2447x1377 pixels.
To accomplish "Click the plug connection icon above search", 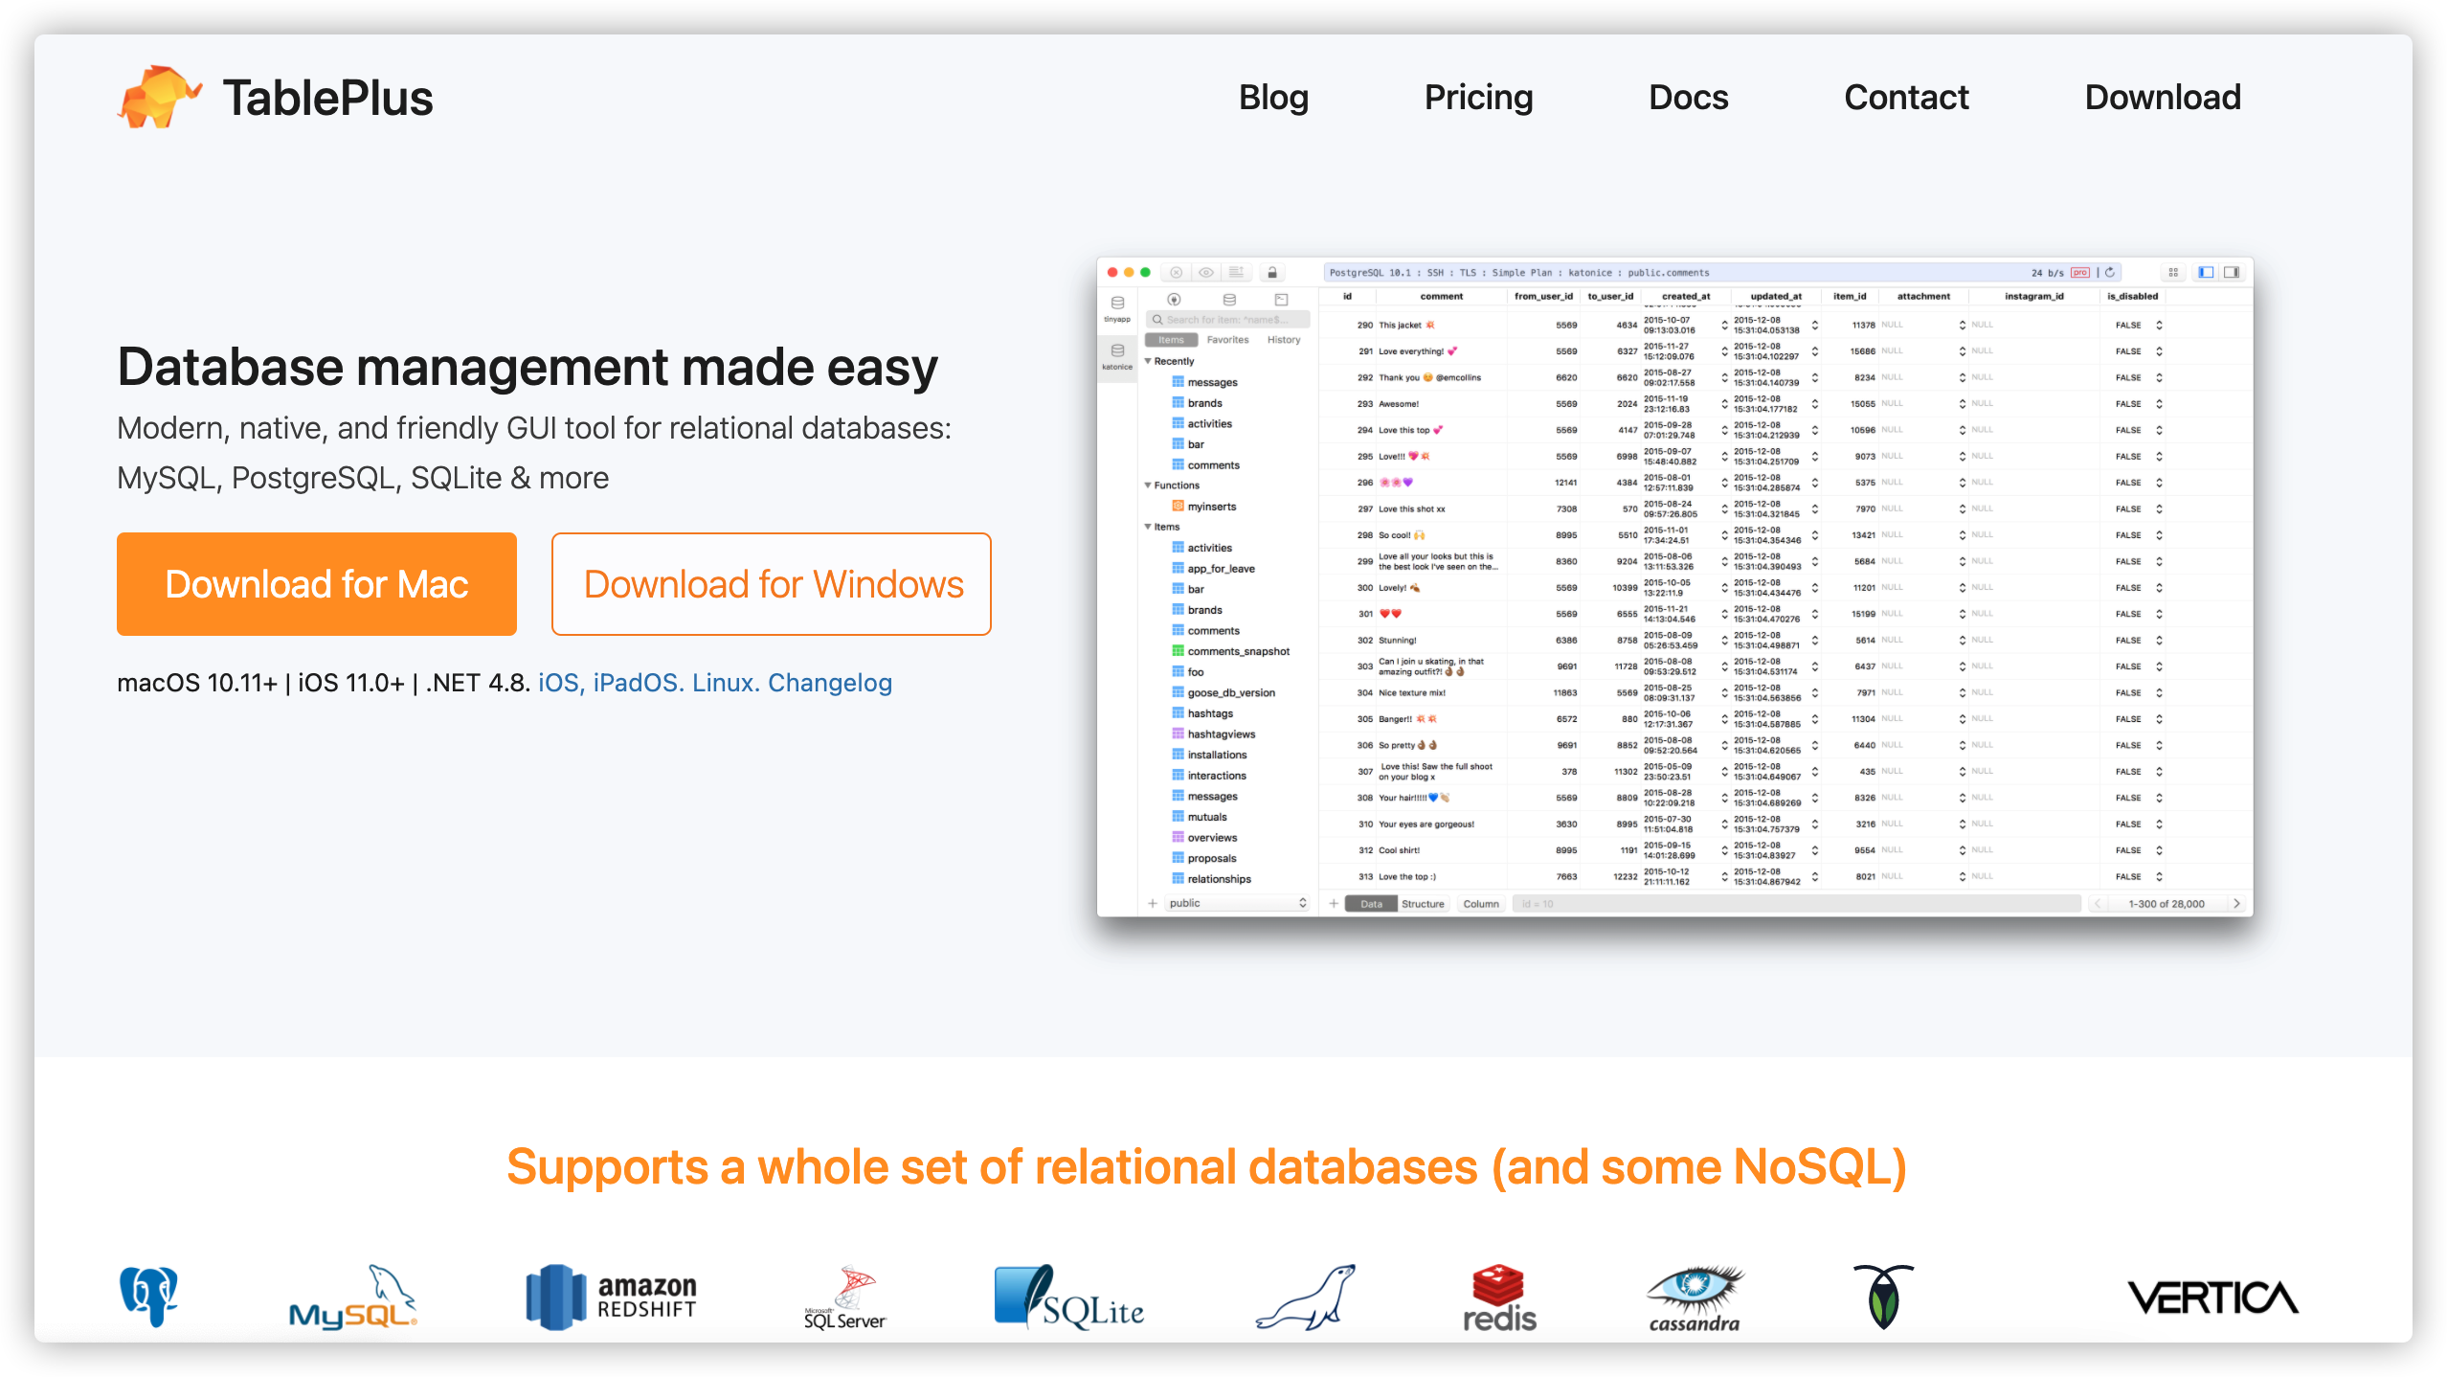I will coord(1174,299).
